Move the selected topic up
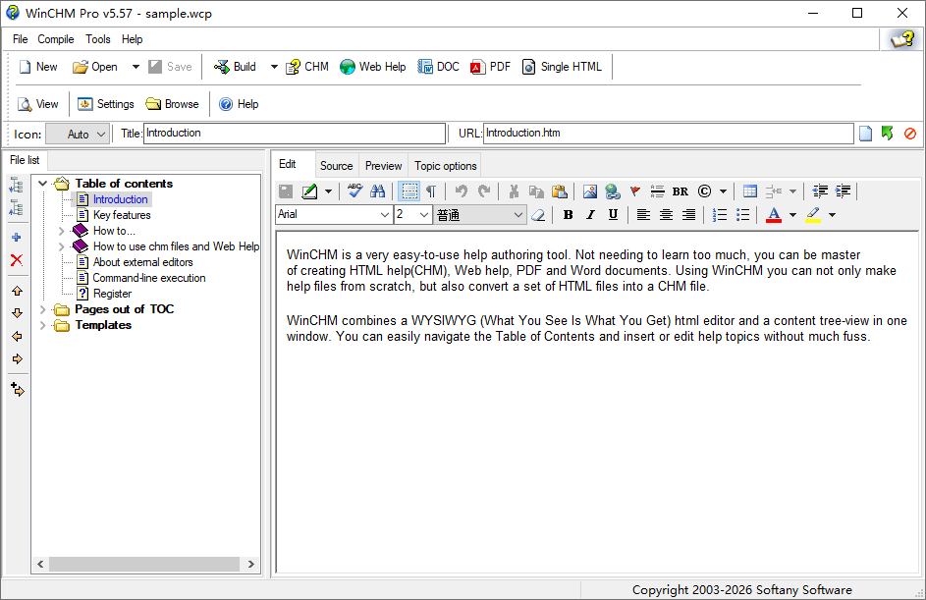Image resolution: width=926 pixels, height=600 pixels. click(x=17, y=291)
